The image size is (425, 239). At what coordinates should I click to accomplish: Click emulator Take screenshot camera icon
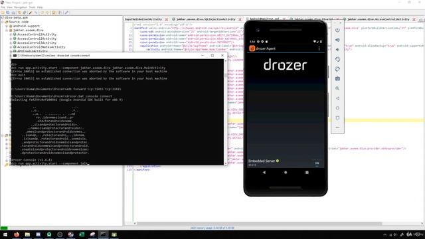point(337,78)
